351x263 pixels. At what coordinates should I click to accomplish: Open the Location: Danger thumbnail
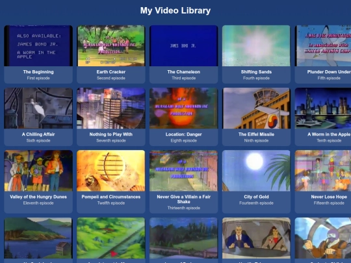point(183,108)
